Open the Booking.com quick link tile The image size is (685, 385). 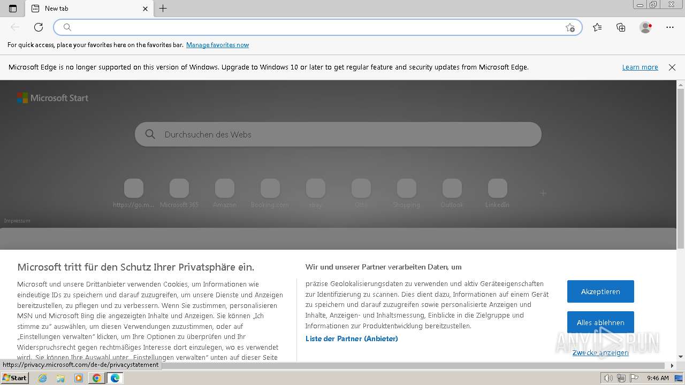click(x=270, y=194)
